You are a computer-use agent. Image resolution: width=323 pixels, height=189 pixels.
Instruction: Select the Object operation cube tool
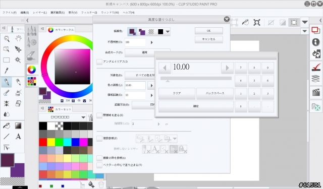click(7, 49)
